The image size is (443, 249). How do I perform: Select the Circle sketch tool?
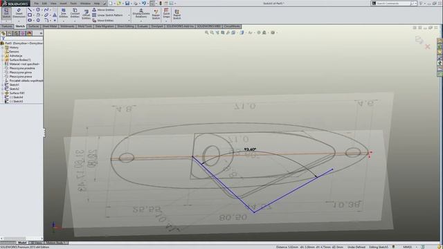click(38, 10)
